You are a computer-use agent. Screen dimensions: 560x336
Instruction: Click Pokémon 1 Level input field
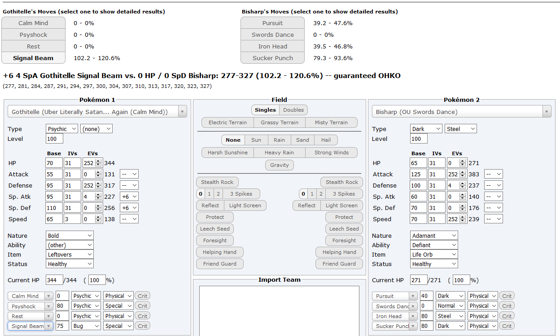55,139
